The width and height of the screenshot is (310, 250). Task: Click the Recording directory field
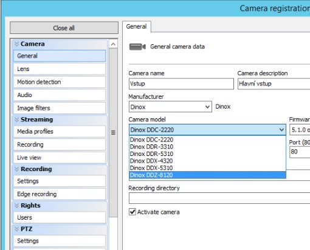tap(219, 198)
